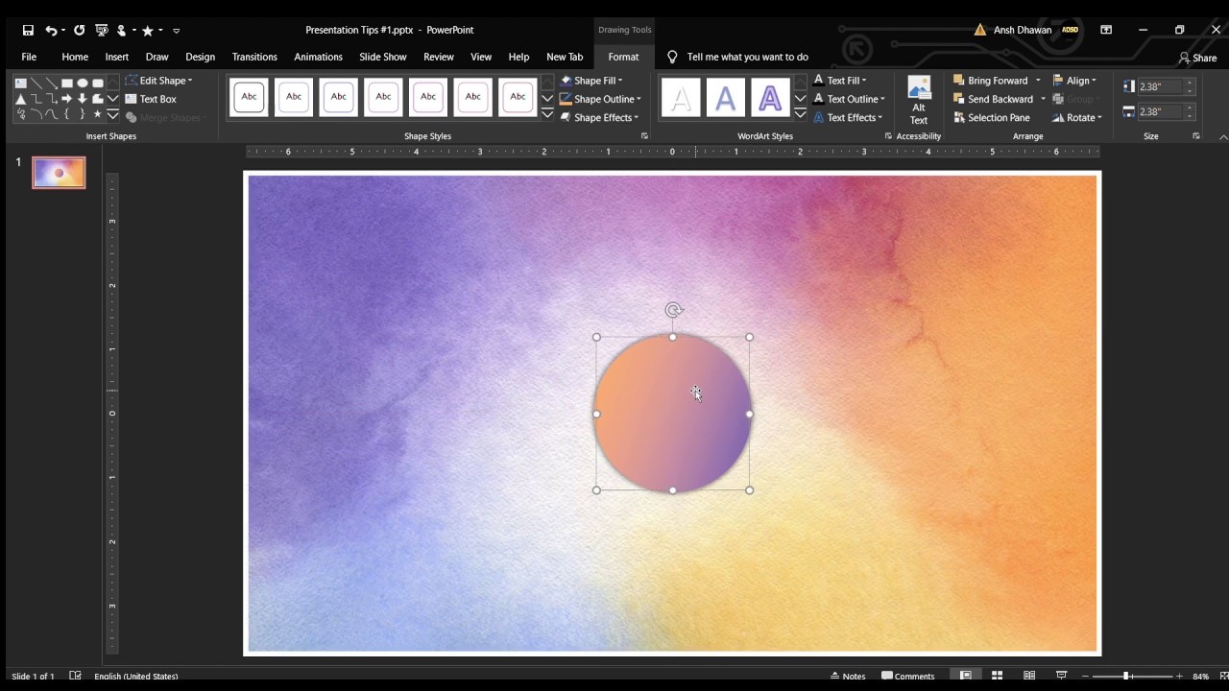Switch to Normal view in status bar

click(966, 676)
